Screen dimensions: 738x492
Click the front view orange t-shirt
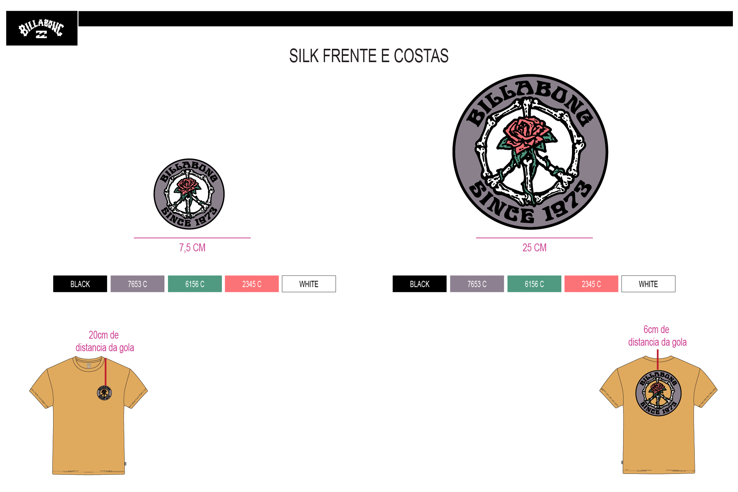click(89, 416)
